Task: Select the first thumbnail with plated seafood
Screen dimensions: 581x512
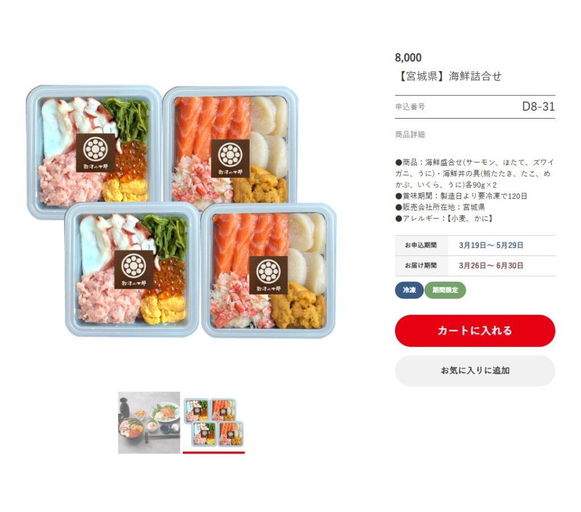Action: tap(149, 422)
